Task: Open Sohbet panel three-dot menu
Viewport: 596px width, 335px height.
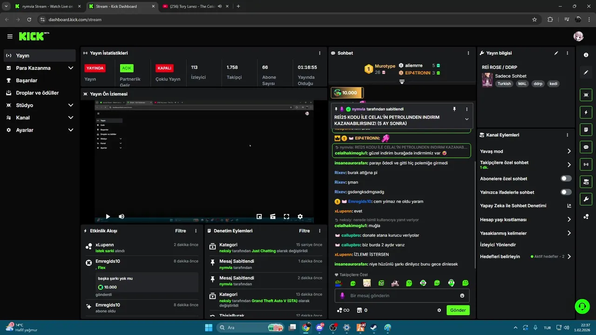Action: 468,53
